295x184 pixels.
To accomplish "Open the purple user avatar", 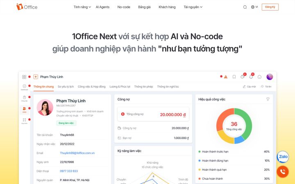I will pyautogui.click(x=270, y=76).
